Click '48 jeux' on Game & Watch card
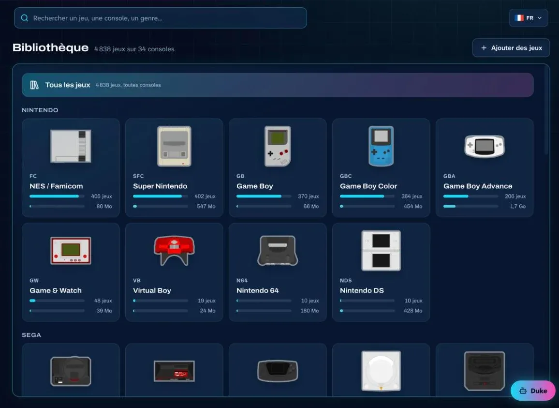 (x=103, y=301)
